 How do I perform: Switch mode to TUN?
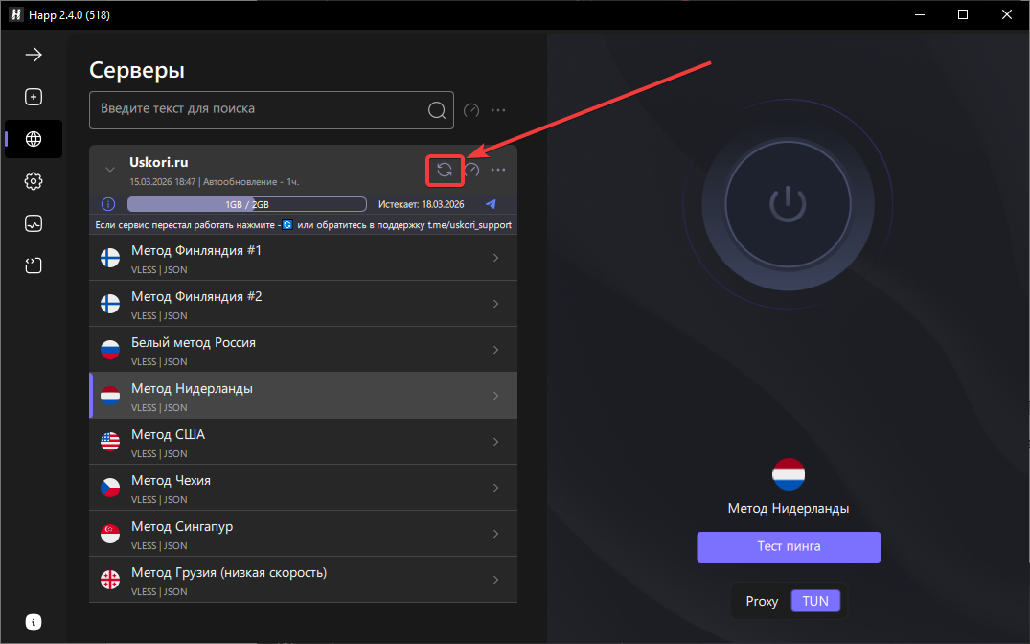point(815,602)
